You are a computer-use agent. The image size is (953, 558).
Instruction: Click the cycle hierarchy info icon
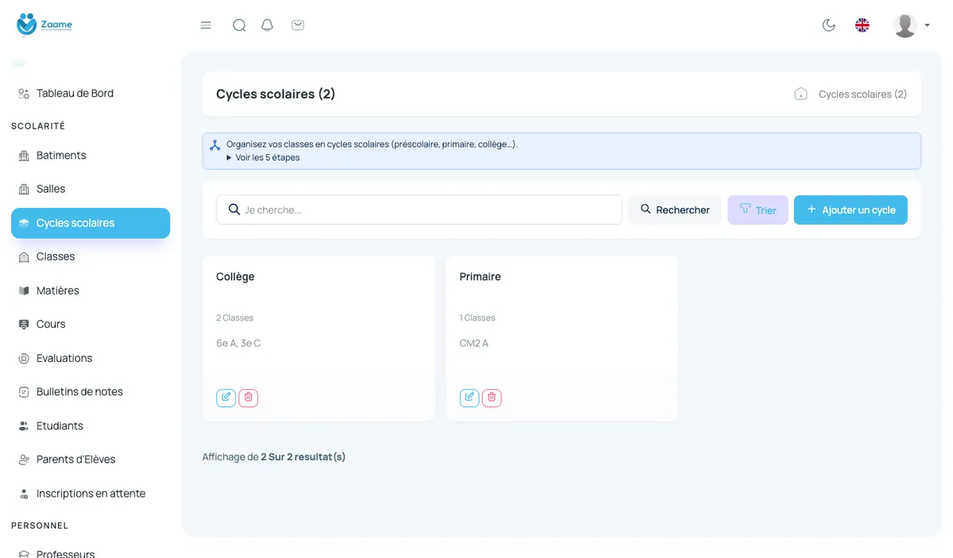214,145
